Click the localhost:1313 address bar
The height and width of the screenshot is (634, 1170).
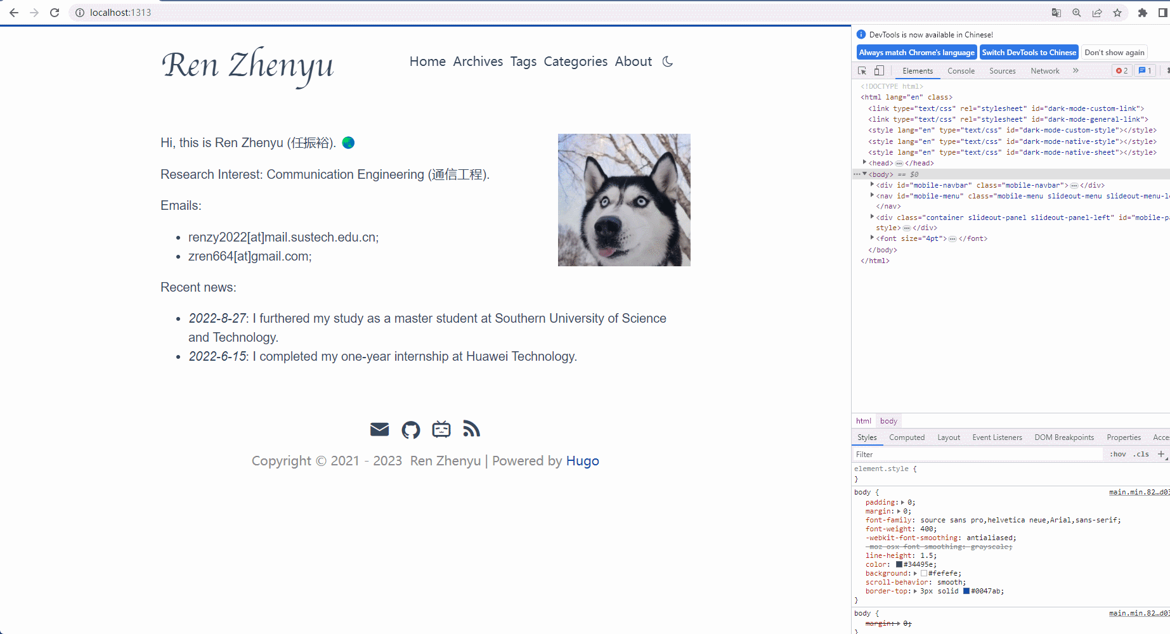pyautogui.click(x=558, y=13)
